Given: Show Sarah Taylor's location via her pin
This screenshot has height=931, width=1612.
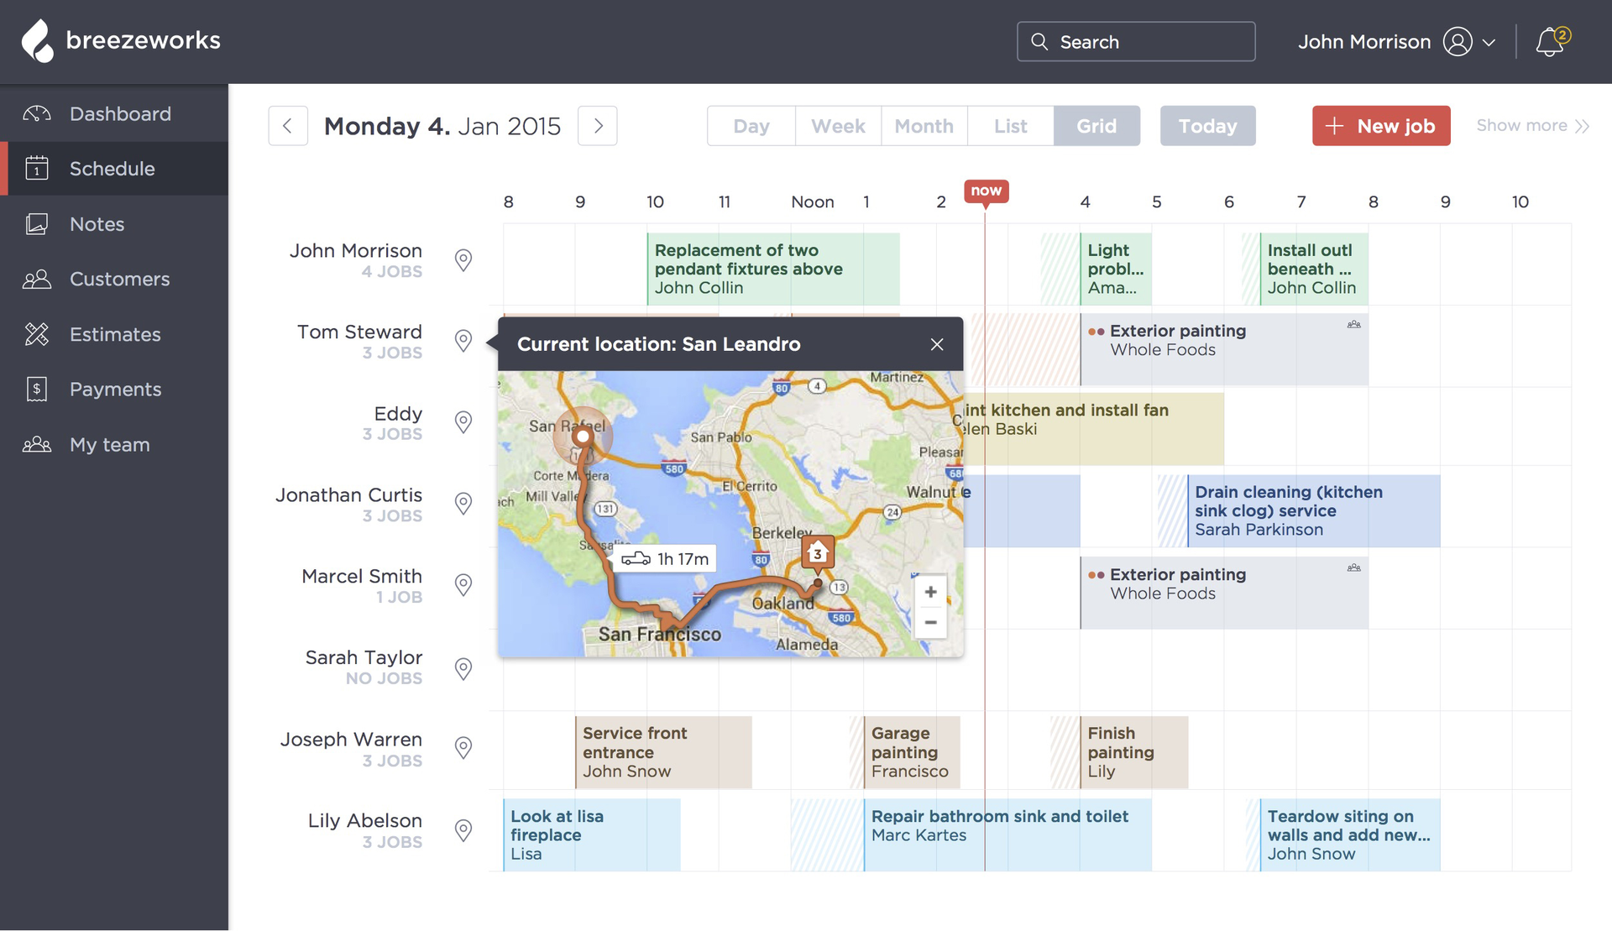Looking at the screenshot, I should click(x=463, y=669).
